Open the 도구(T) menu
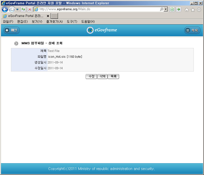Viewport: 204px width, 175px height. tap(72, 22)
